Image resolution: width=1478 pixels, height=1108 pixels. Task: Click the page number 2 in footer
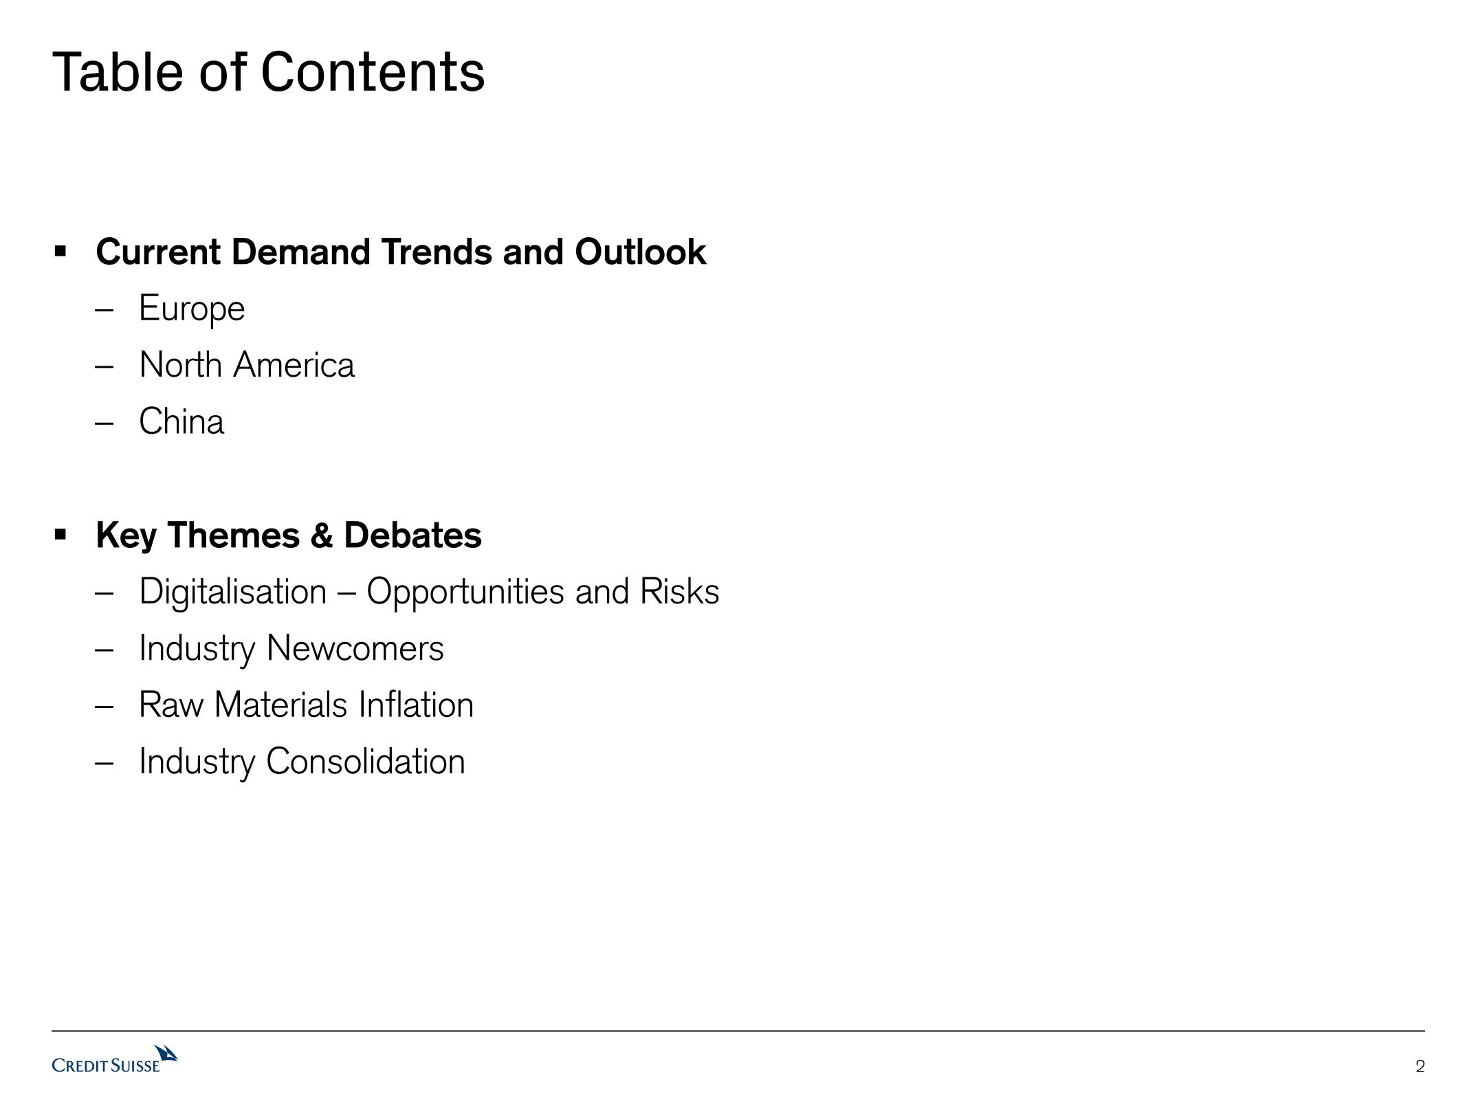pos(1420,1067)
